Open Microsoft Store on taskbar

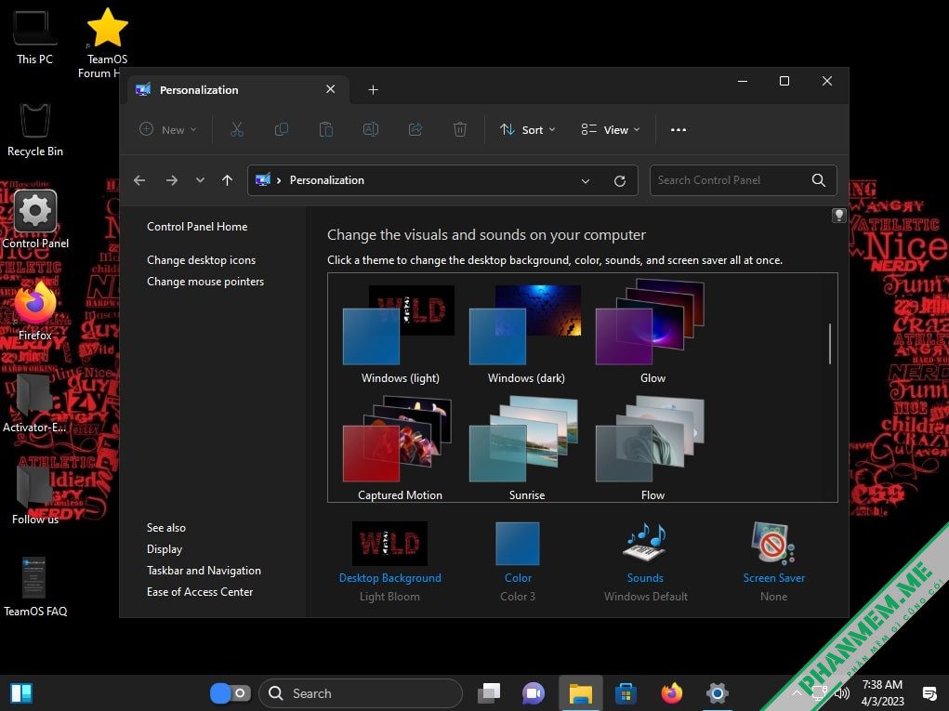pos(626,692)
